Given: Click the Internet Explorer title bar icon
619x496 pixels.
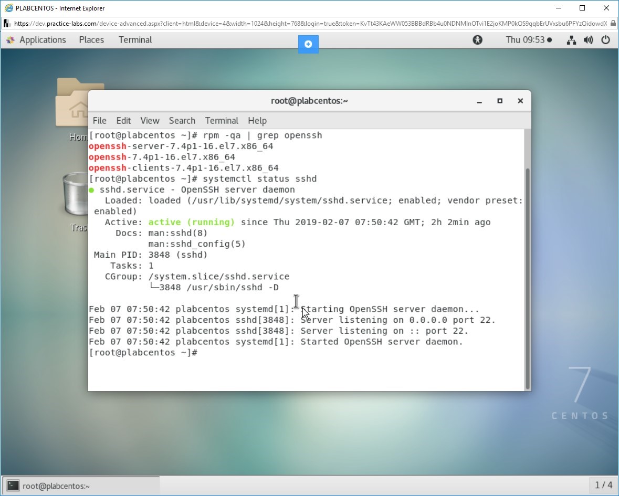Looking at the screenshot, I should [8, 8].
